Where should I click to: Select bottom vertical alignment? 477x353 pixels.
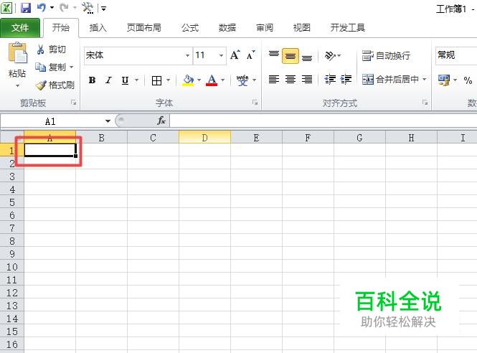[x=307, y=57]
